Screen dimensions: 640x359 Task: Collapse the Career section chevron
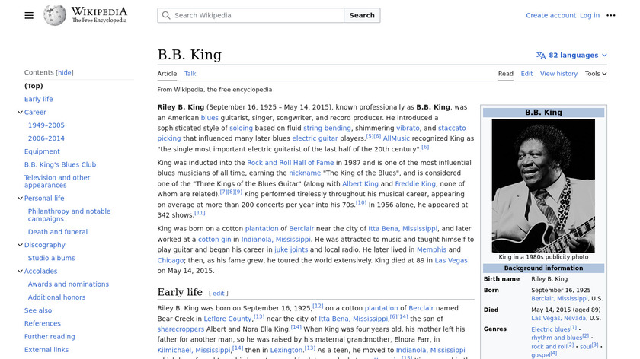(20, 112)
